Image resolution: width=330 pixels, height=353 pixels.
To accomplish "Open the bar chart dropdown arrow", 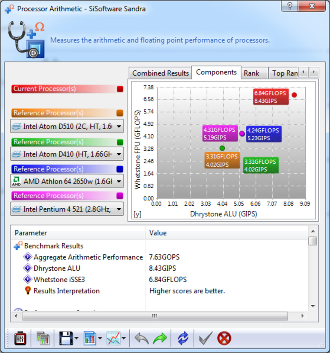I will coord(100,338).
